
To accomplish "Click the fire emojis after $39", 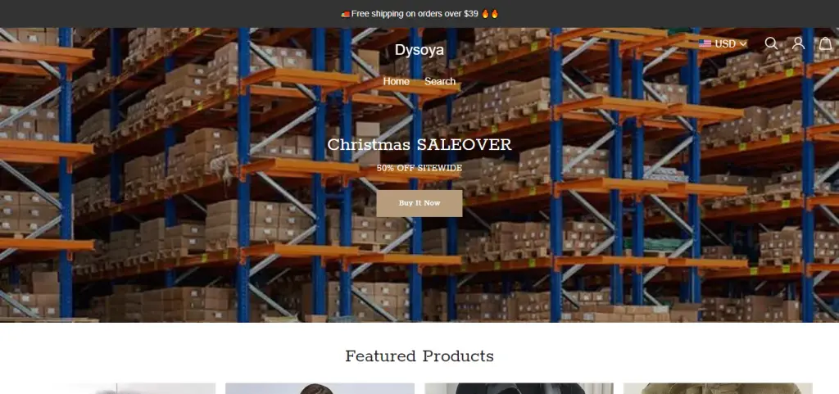I will [x=490, y=14].
